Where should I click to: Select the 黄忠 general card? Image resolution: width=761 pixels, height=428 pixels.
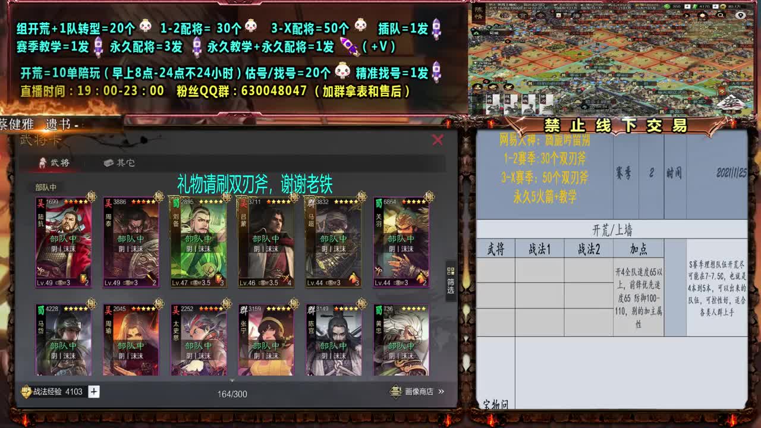point(401,339)
